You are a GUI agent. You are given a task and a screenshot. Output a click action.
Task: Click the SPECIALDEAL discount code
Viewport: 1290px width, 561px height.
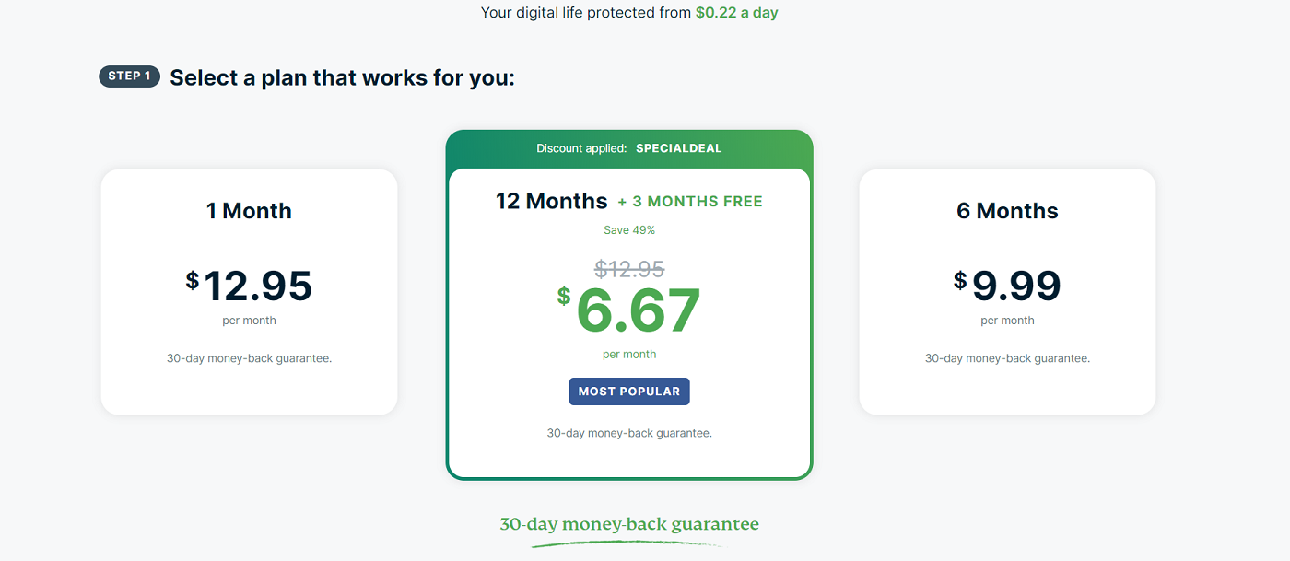tap(679, 147)
